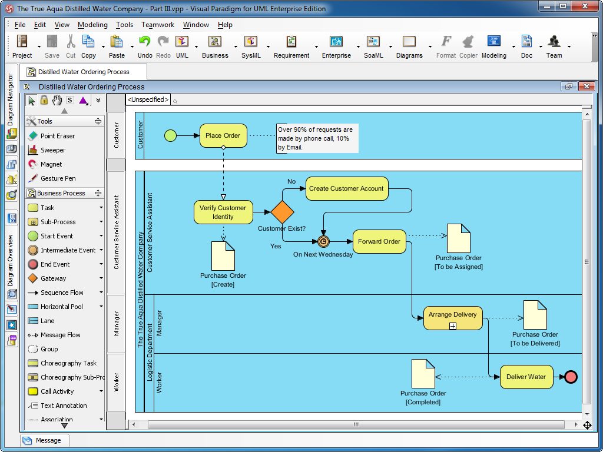Switch to the Message tab at the bottom
This screenshot has width=603, height=452.
pos(44,440)
